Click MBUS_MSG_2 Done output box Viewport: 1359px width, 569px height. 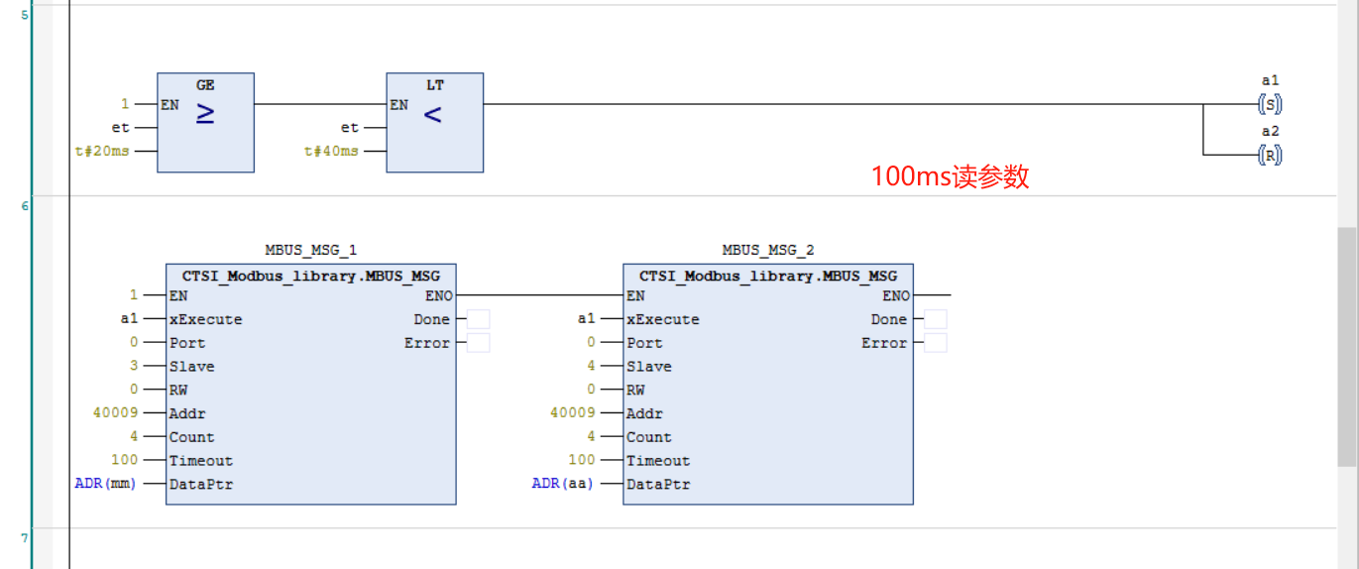click(x=935, y=319)
